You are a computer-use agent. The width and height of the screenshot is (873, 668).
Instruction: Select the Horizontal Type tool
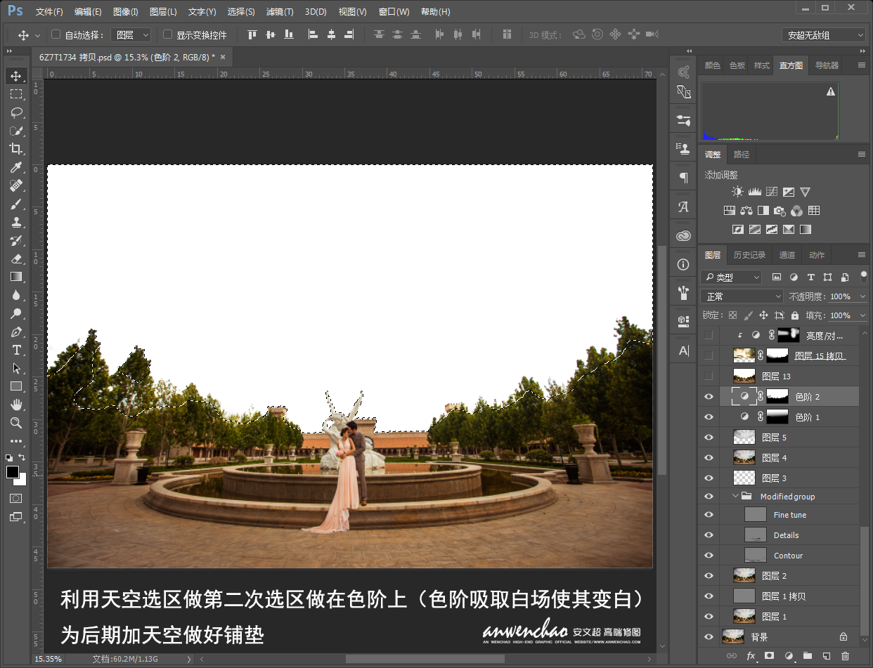point(16,350)
